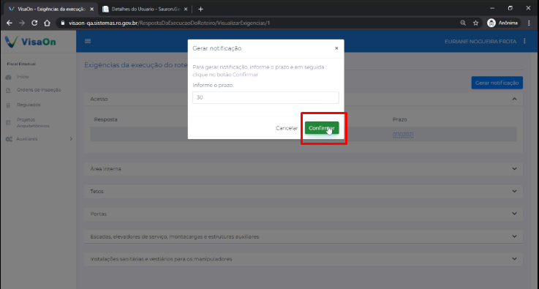Toggle the hamburger sidebar menu

tap(88, 41)
